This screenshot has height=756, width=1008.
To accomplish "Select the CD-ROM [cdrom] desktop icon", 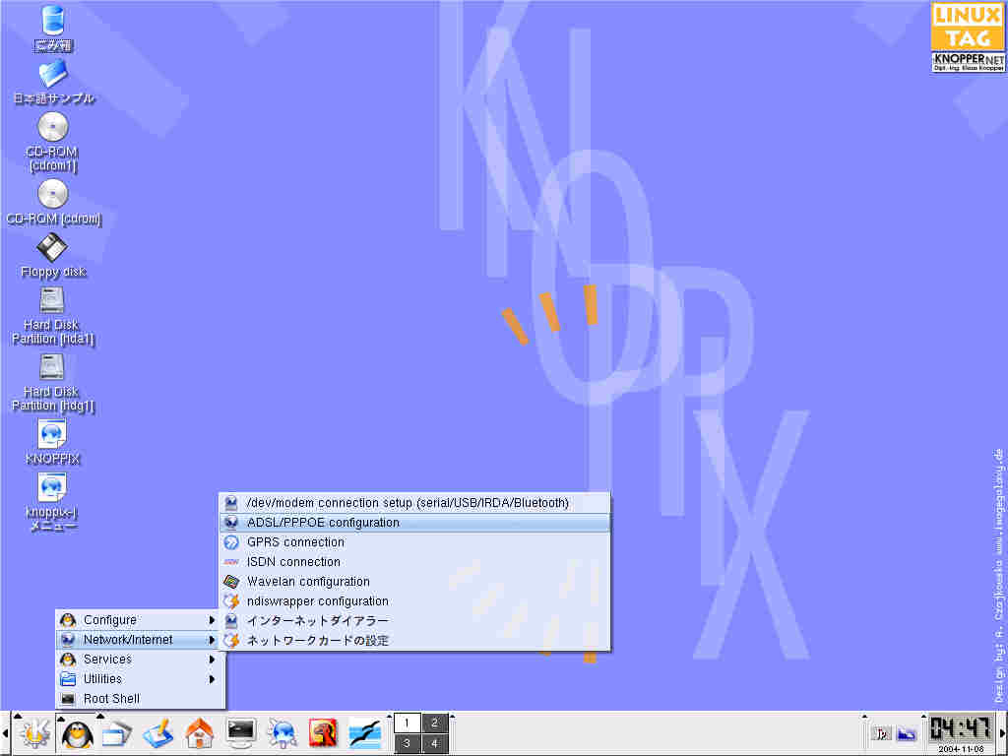I will pyautogui.click(x=53, y=202).
